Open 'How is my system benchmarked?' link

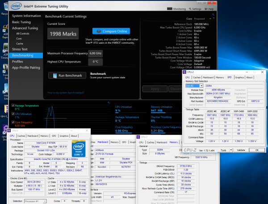(x=66, y=93)
